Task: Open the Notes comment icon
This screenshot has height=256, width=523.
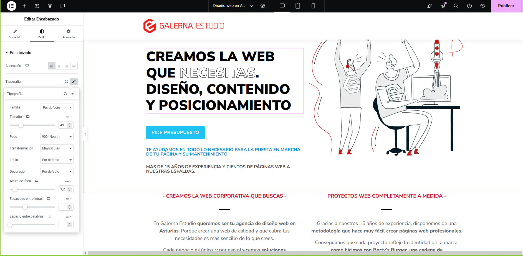Action: (x=63, y=6)
